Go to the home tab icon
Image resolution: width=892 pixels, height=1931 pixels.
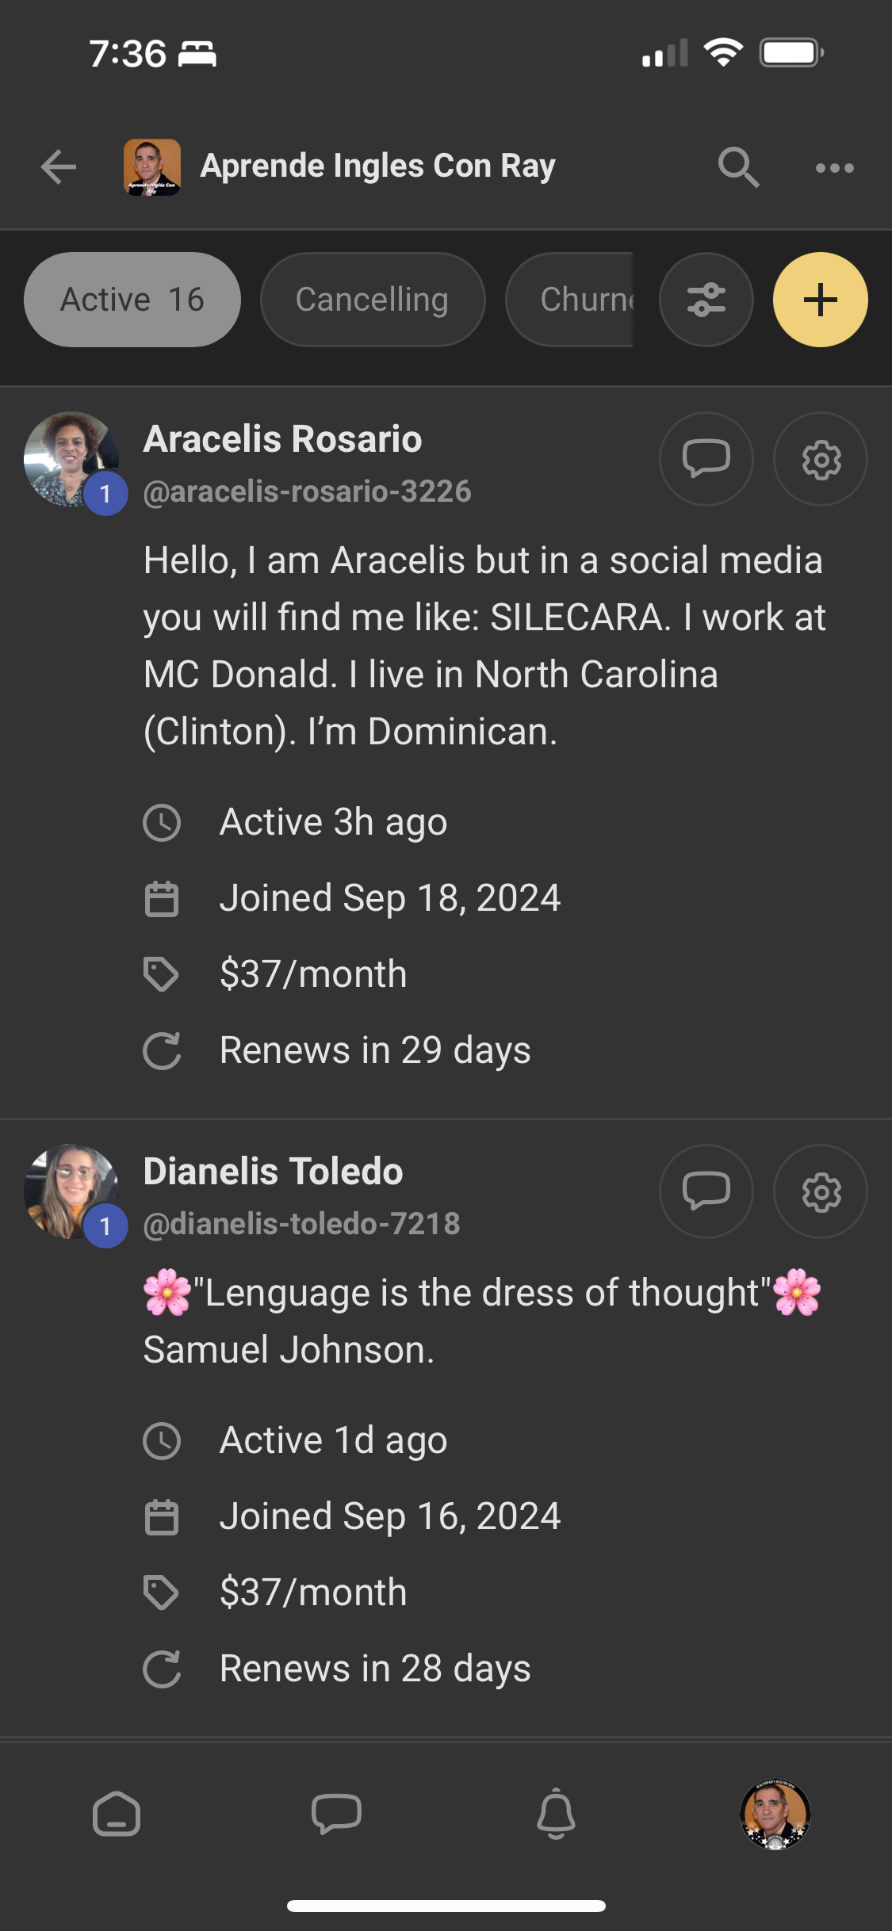pos(117,1814)
